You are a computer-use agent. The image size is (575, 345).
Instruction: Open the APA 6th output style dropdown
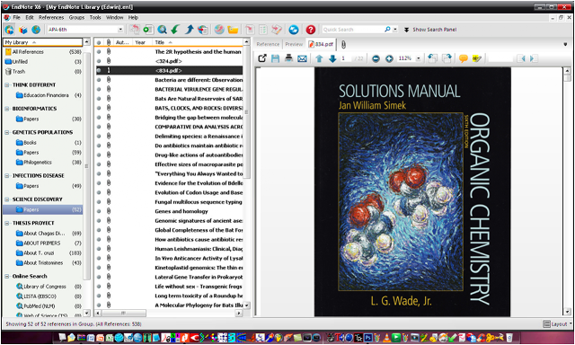click(x=120, y=30)
